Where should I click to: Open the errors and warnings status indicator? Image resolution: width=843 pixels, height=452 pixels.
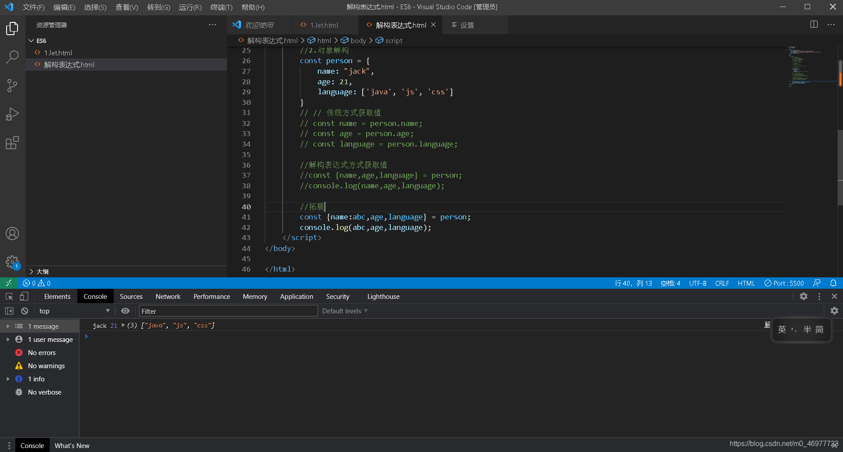[x=37, y=283]
